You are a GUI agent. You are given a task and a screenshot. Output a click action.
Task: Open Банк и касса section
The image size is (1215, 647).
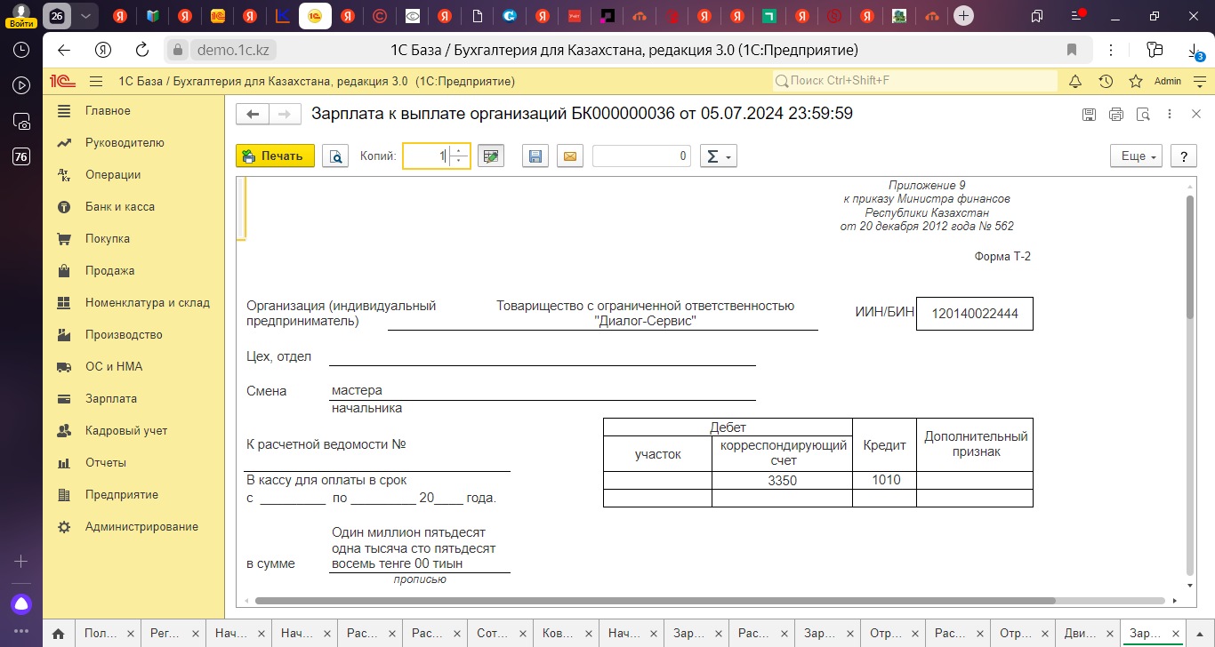click(119, 206)
